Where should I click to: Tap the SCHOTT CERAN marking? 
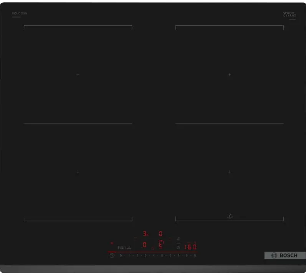[289, 15]
